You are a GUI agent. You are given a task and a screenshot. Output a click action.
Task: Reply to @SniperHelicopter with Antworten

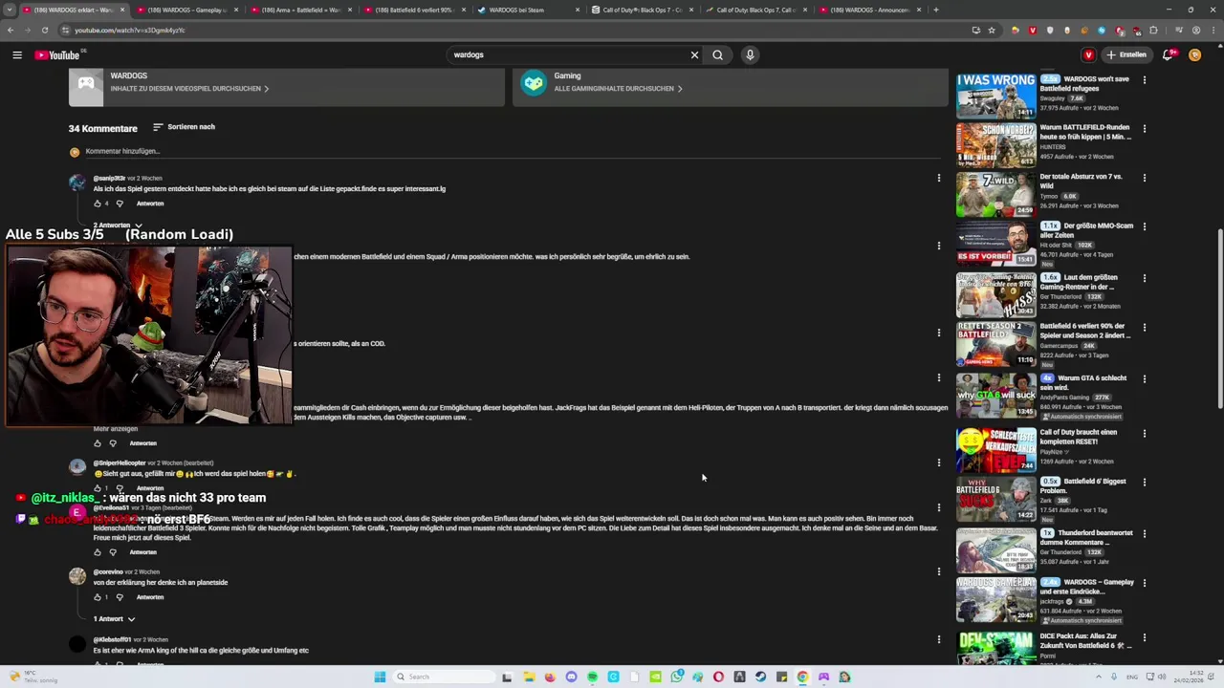click(150, 488)
